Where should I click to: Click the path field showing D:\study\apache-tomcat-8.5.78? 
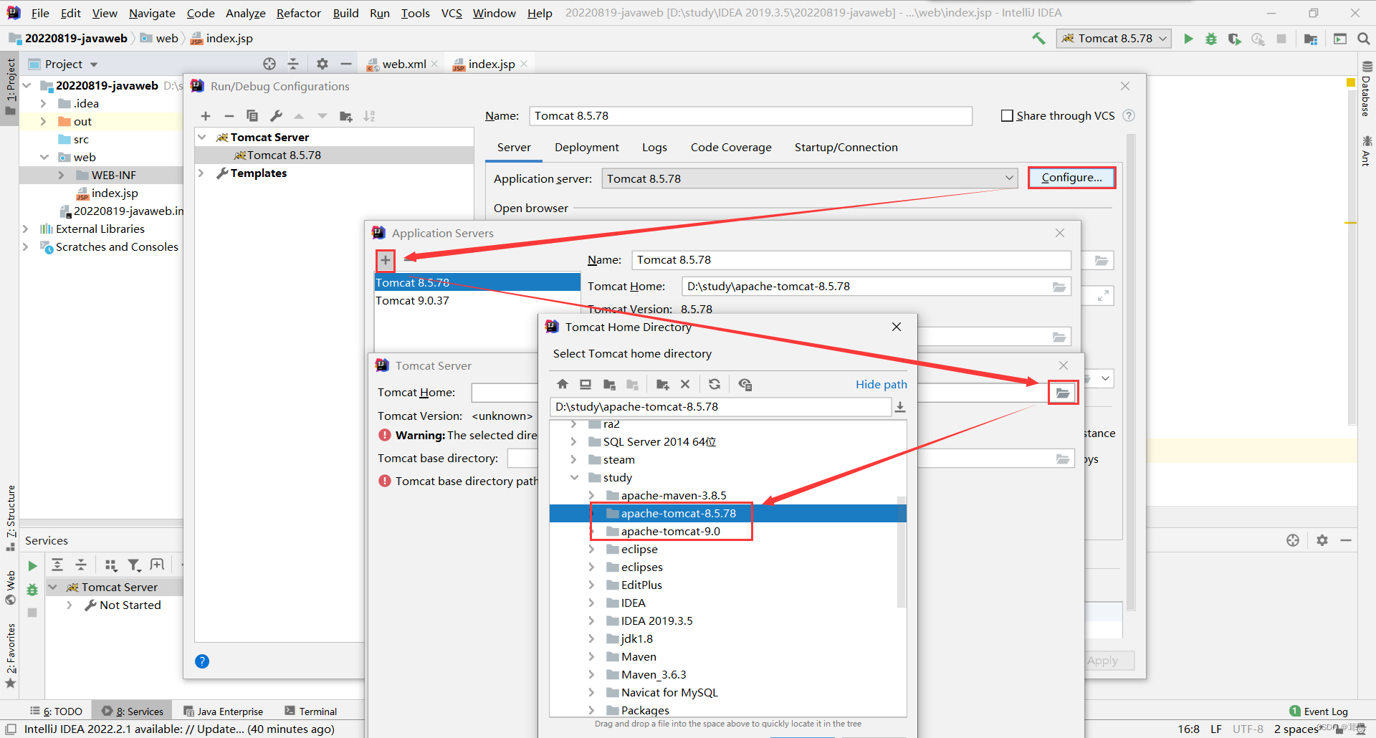coord(721,407)
